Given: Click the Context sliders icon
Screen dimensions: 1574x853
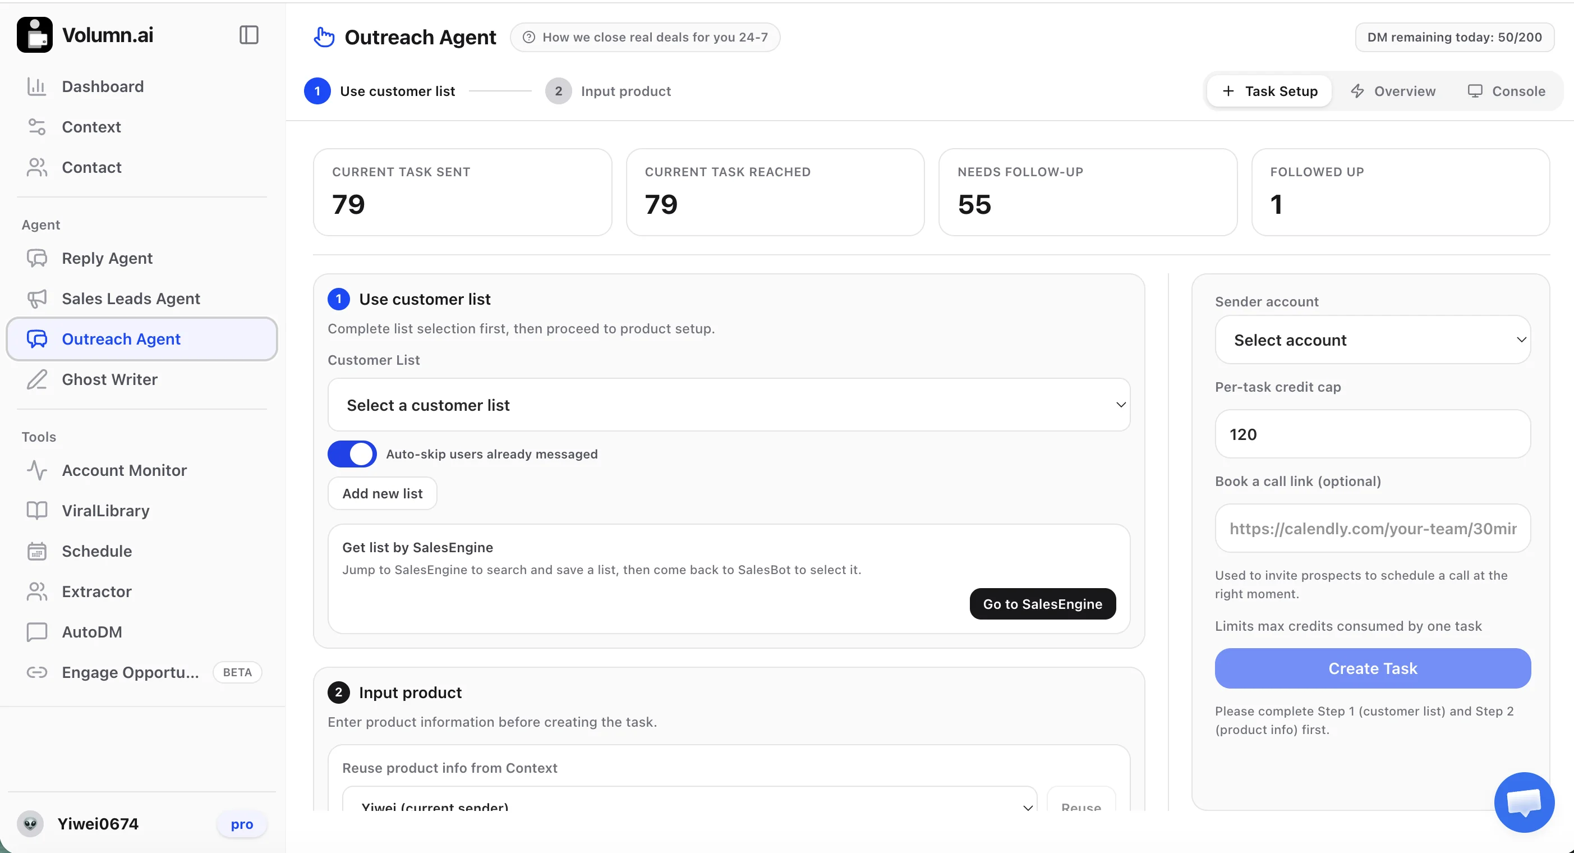Looking at the screenshot, I should (x=36, y=127).
